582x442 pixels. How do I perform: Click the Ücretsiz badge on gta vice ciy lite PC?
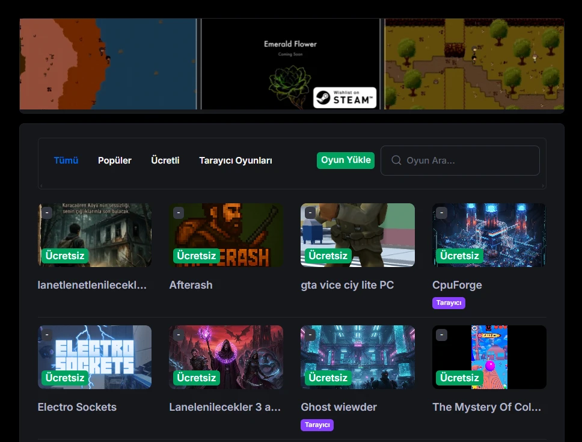pyautogui.click(x=328, y=256)
